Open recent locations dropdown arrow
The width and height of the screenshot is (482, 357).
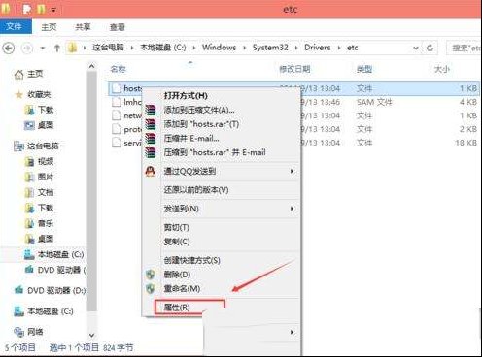click(43, 49)
